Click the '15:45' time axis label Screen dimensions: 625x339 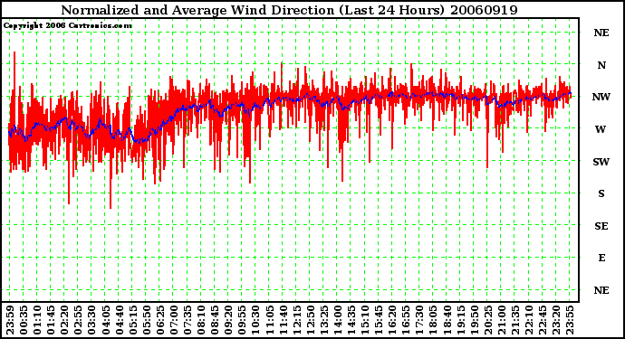[379, 320]
